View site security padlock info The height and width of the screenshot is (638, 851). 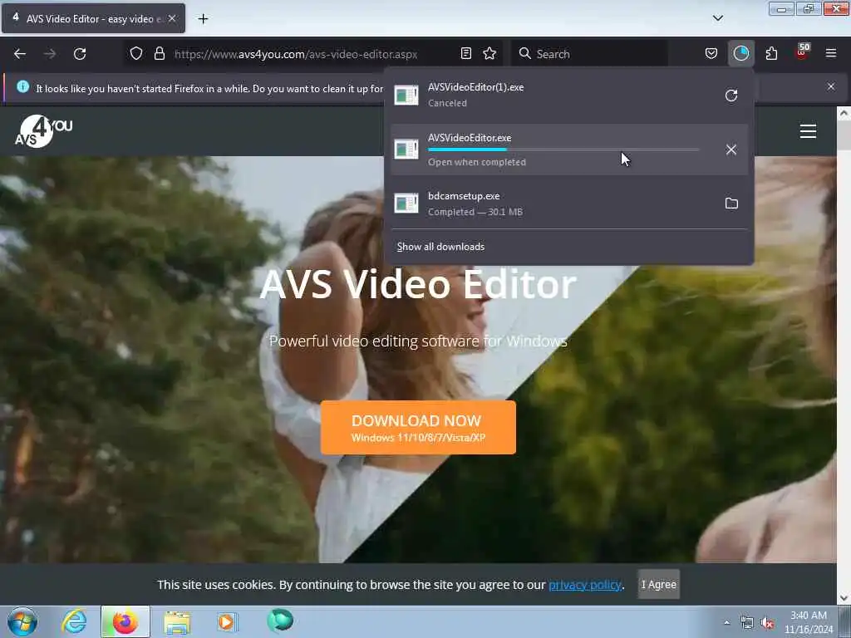[x=159, y=53]
